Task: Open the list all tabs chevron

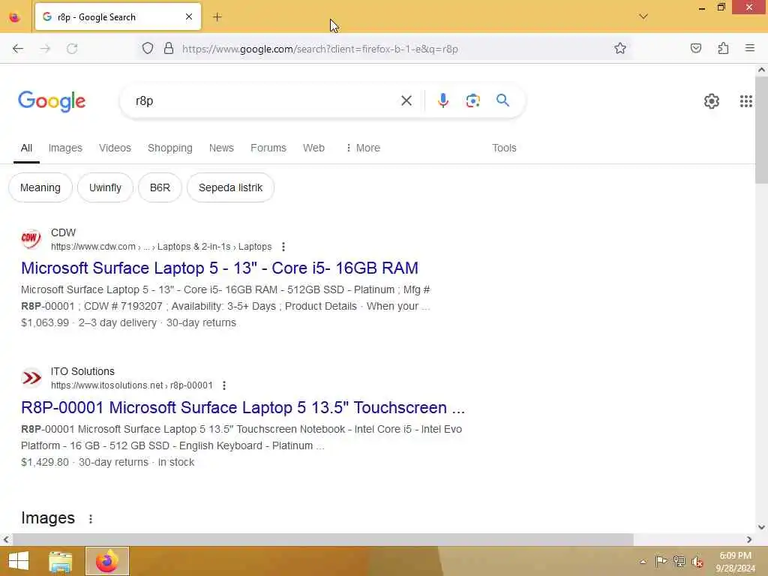Action: click(643, 16)
